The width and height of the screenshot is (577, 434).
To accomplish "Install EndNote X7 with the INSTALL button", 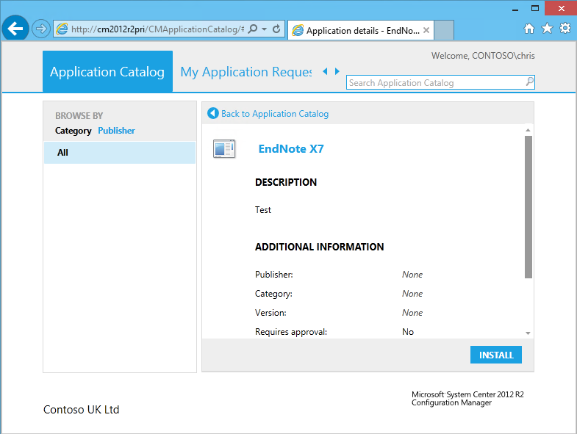I will pos(495,355).
